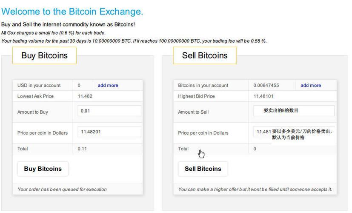
Task: Click the "Amount to Sell" label
Action: [193, 112]
